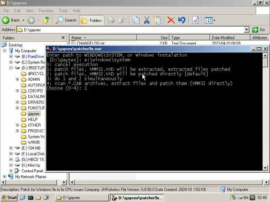270x202 pixels.
Task: Click the Copy To toolbar icon
Action: [x=122, y=20]
